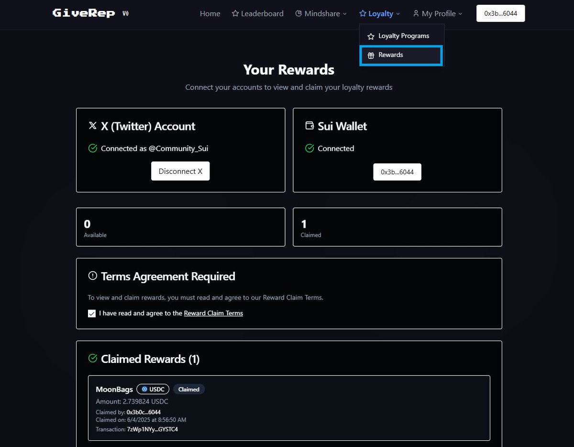The image size is (574, 447).
Task: Click the Loyalty star icon
Action: 363,13
